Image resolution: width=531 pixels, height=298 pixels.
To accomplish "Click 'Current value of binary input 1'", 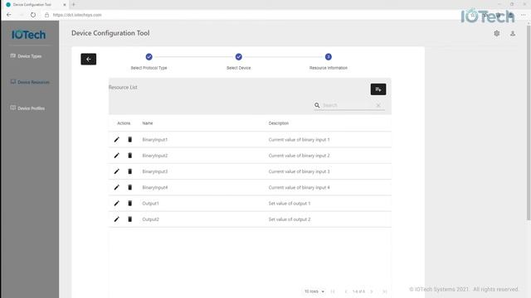I will pyautogui.click(x=299, y=140).
